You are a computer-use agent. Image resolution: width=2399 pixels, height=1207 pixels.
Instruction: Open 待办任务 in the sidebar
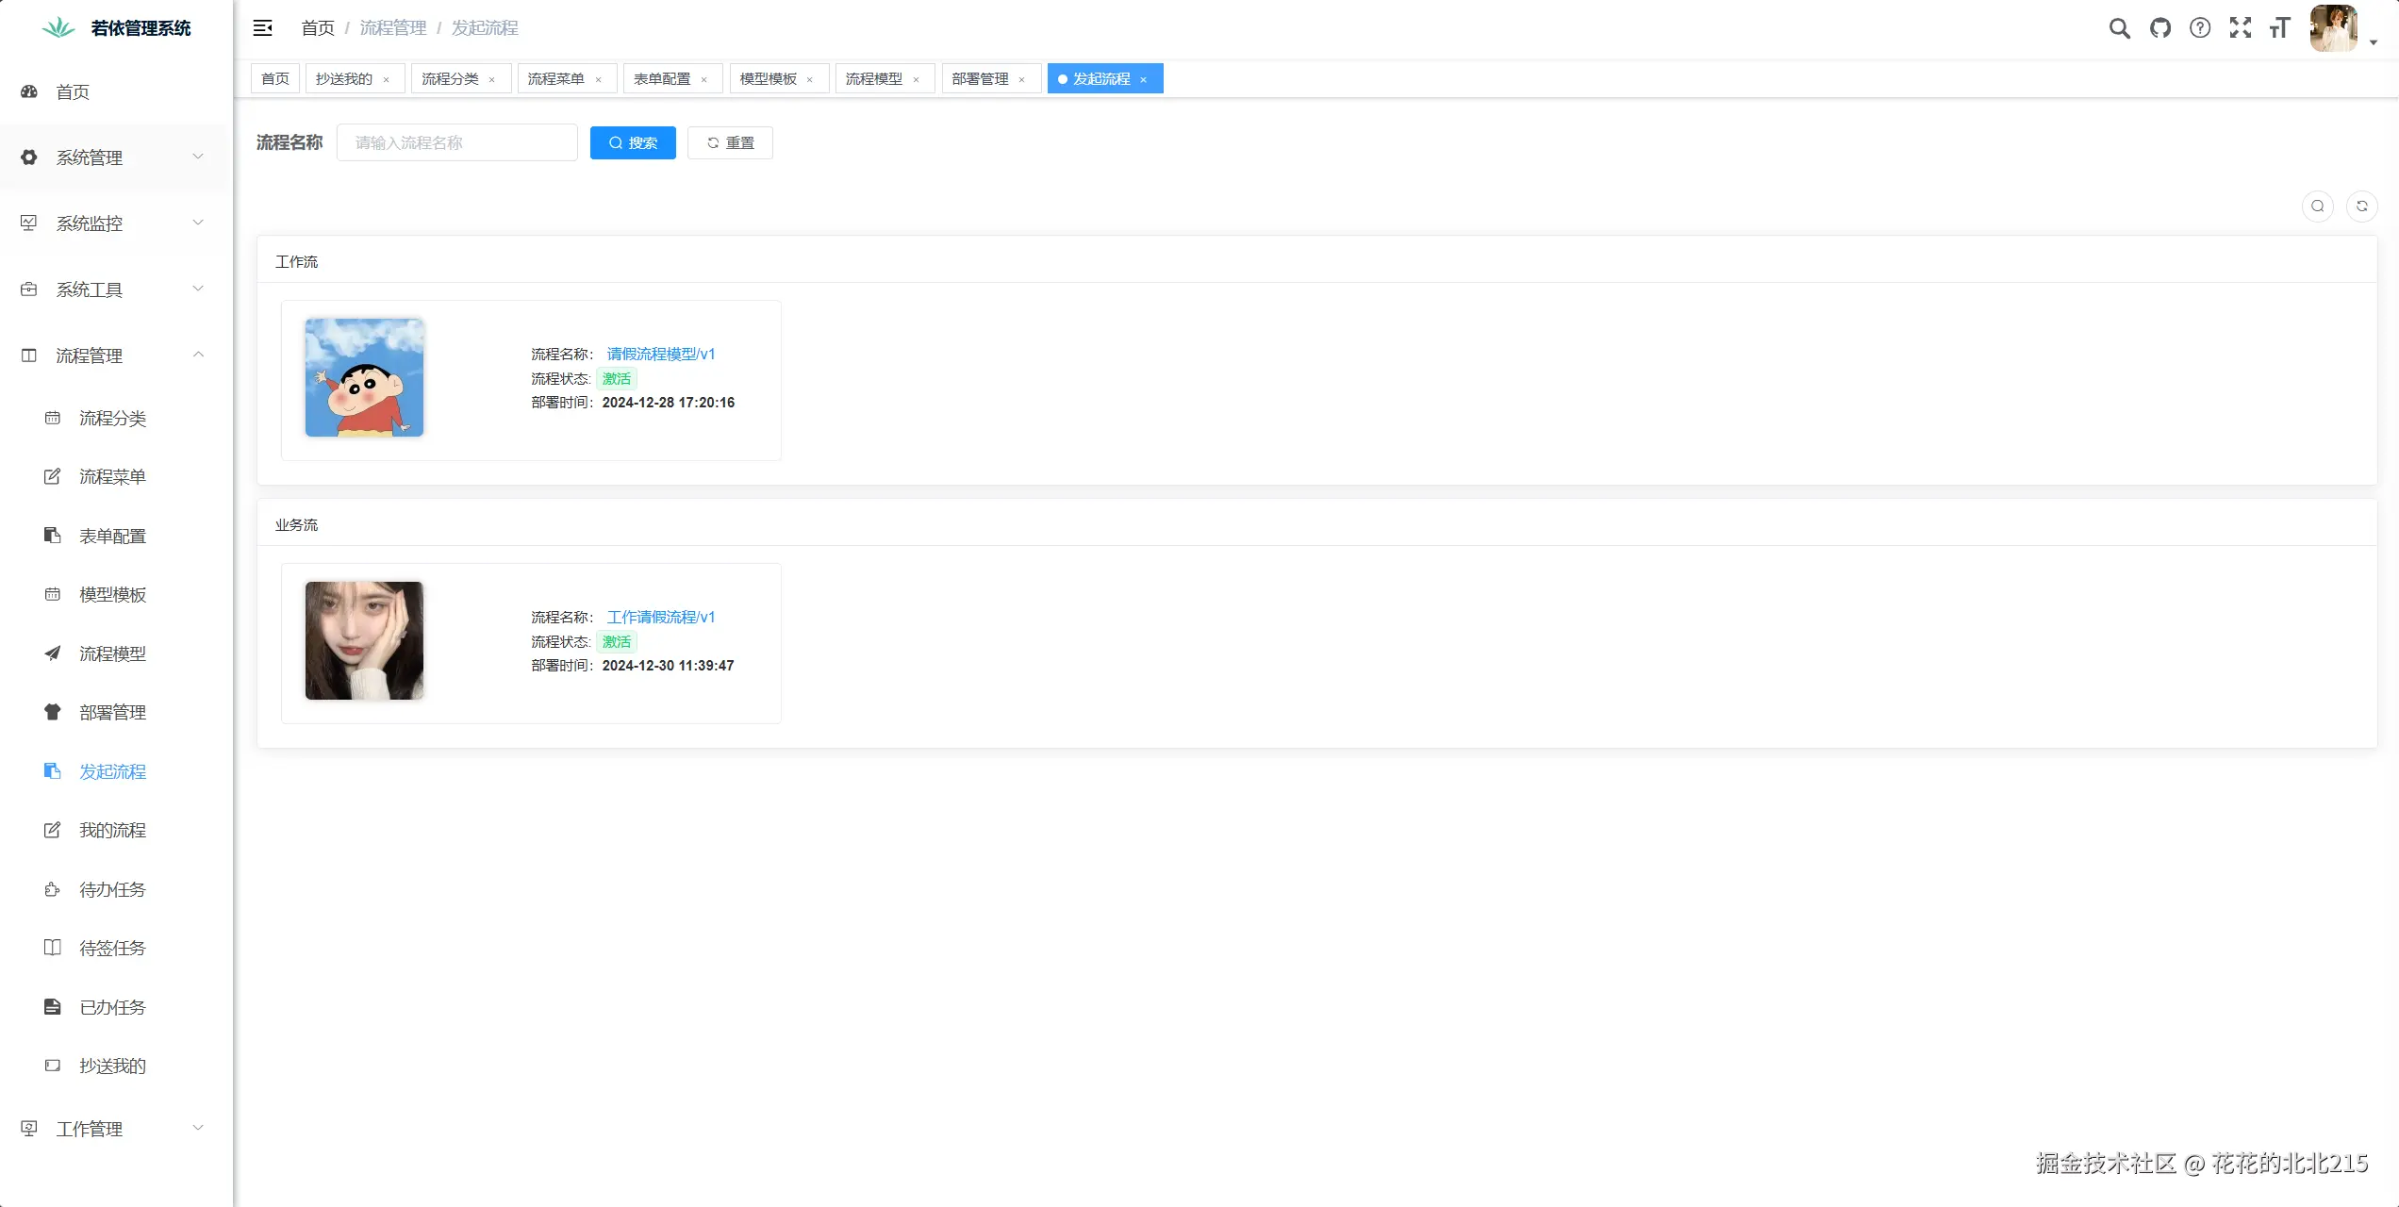click(112, 889)
